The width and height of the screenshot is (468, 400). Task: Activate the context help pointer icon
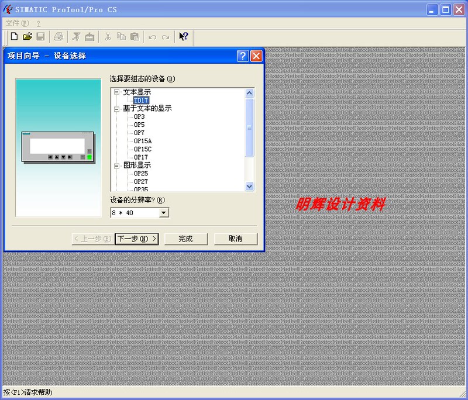tap(184, 37)
